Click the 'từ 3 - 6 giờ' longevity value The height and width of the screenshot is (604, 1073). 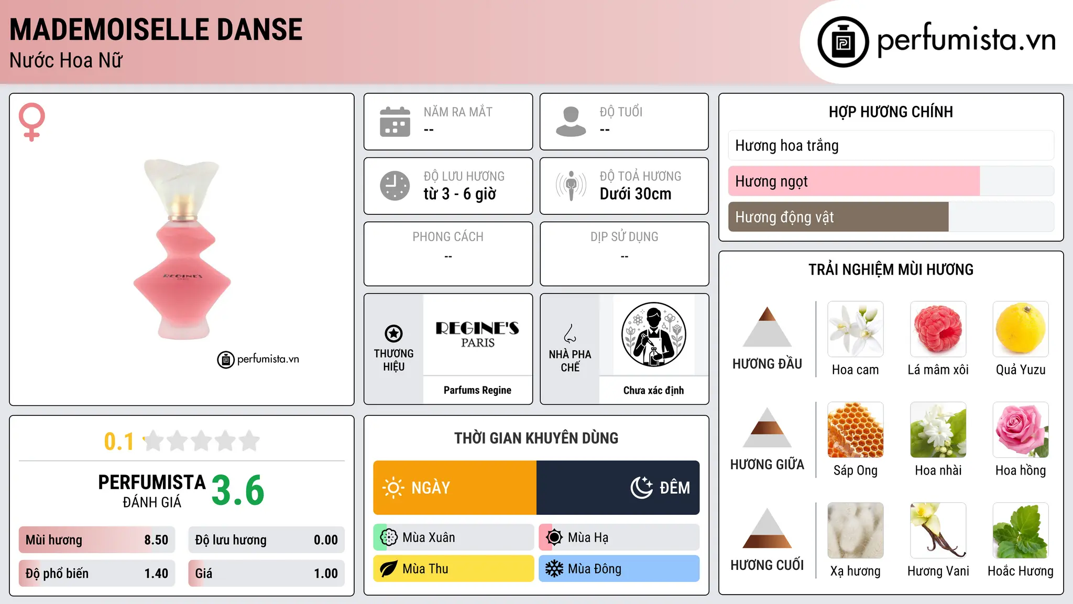point(460,194)
